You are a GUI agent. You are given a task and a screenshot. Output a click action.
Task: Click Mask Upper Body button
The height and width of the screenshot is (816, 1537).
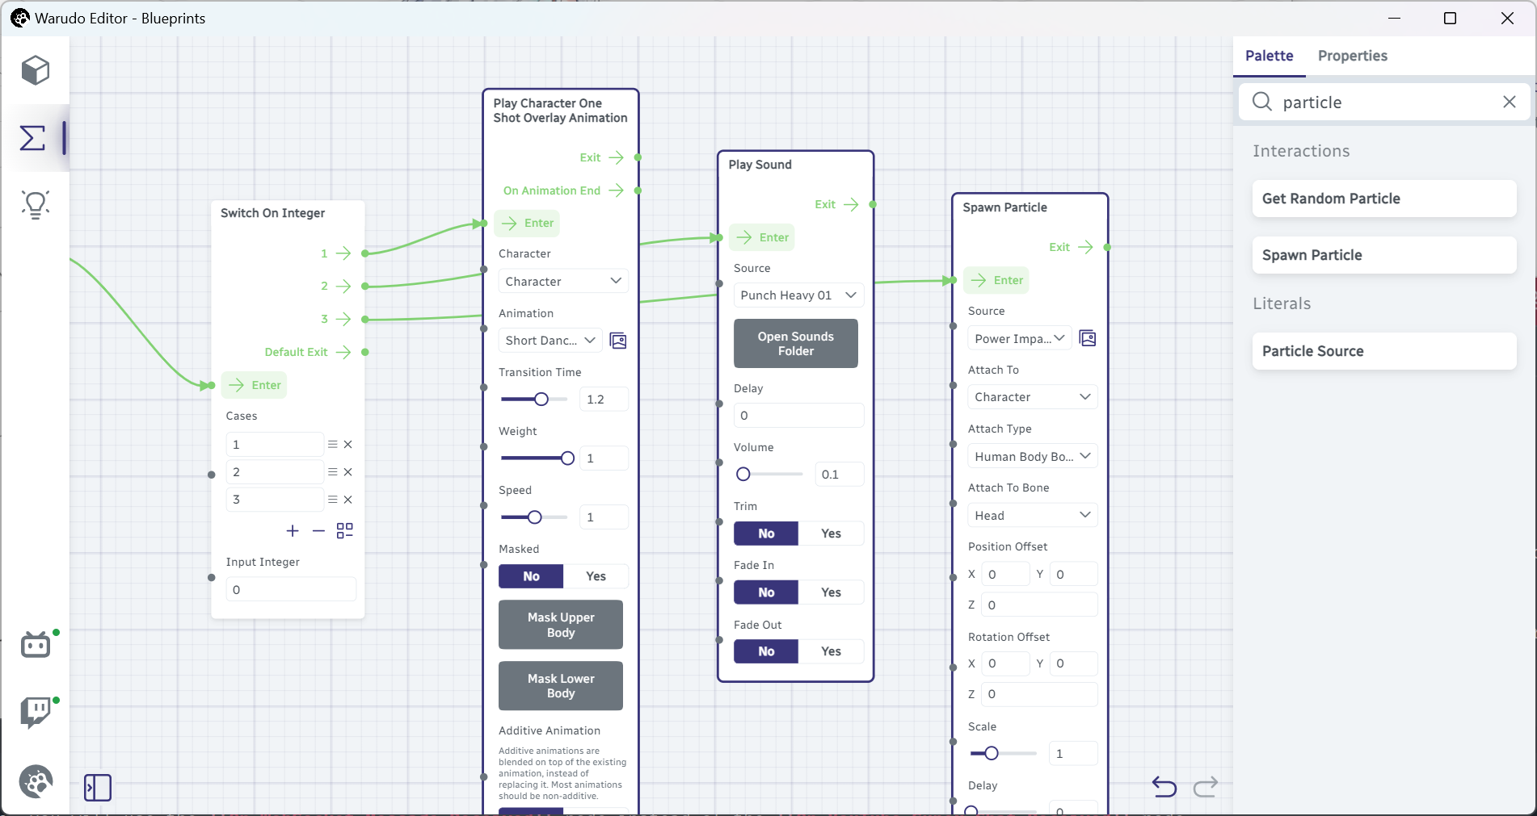pyautogui.click(x=561, y=625)
